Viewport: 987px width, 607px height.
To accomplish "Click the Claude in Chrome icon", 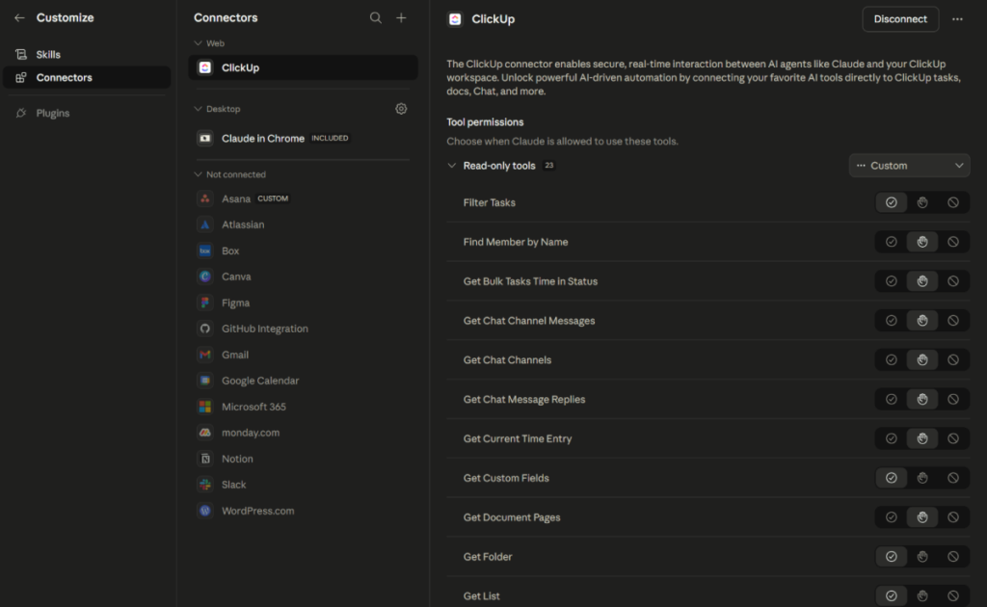I will (x=205, y=139).
